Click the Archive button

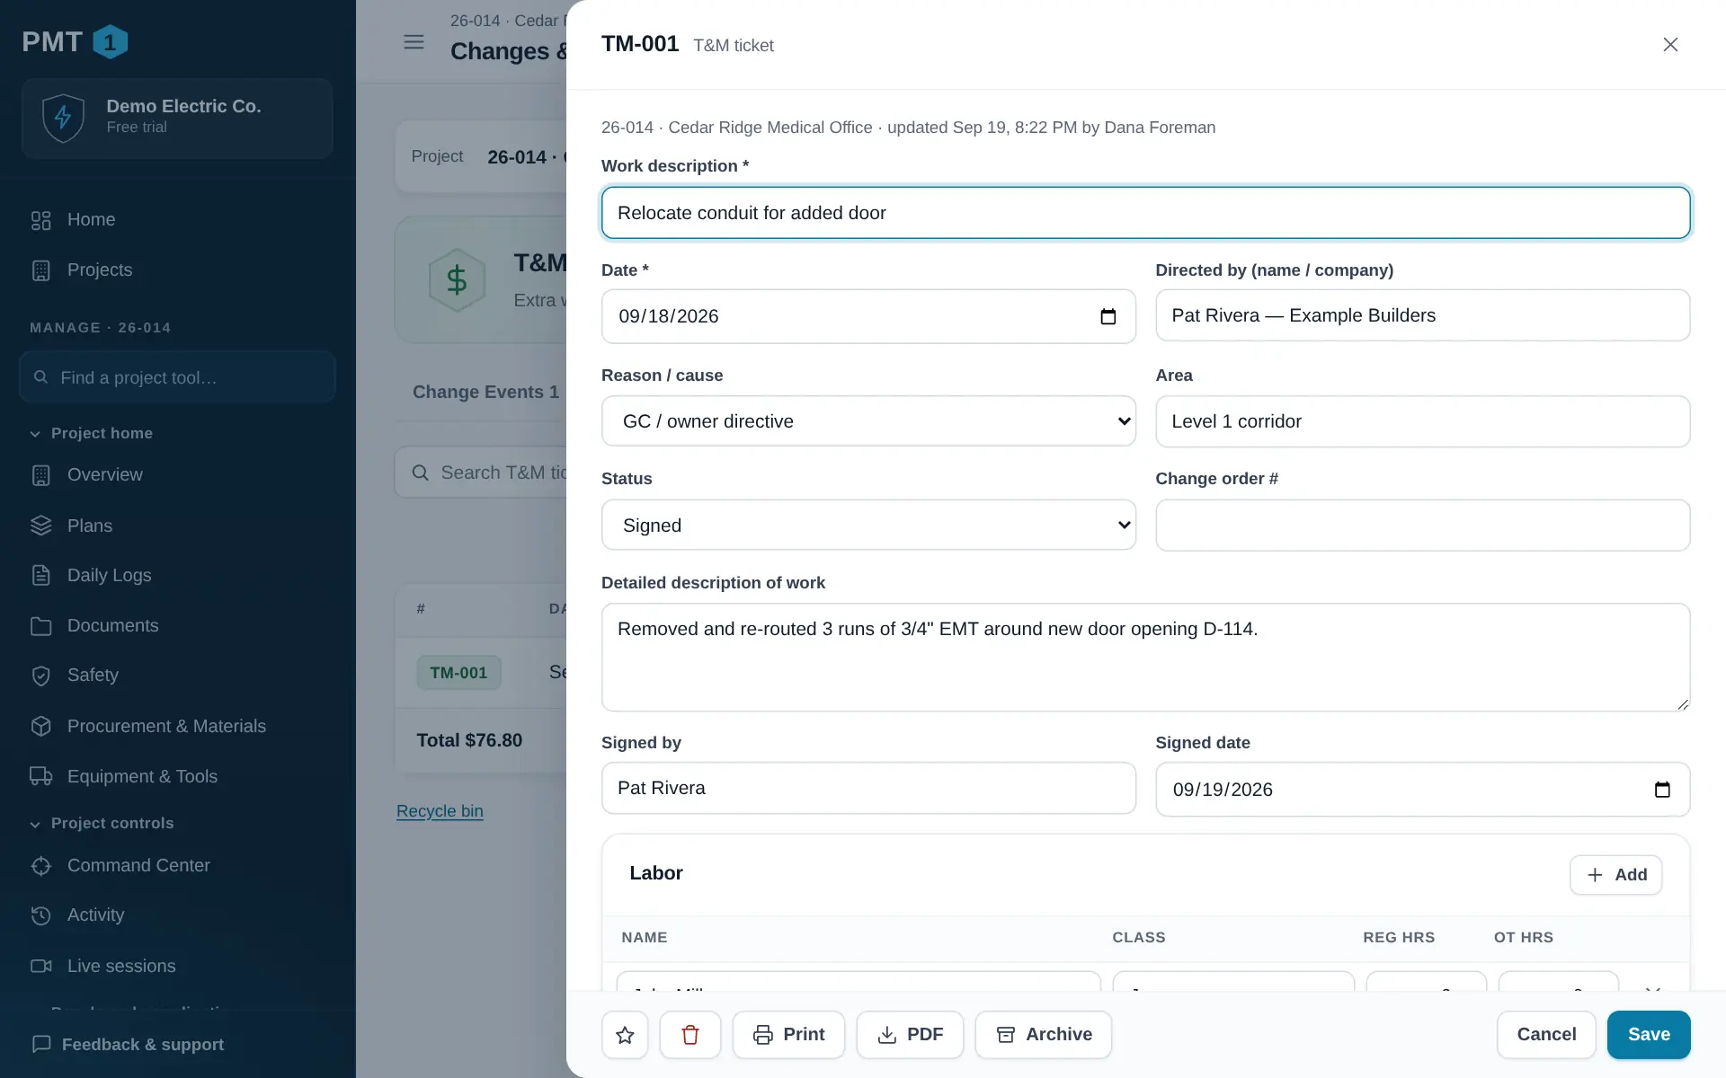(1044, 1035)
